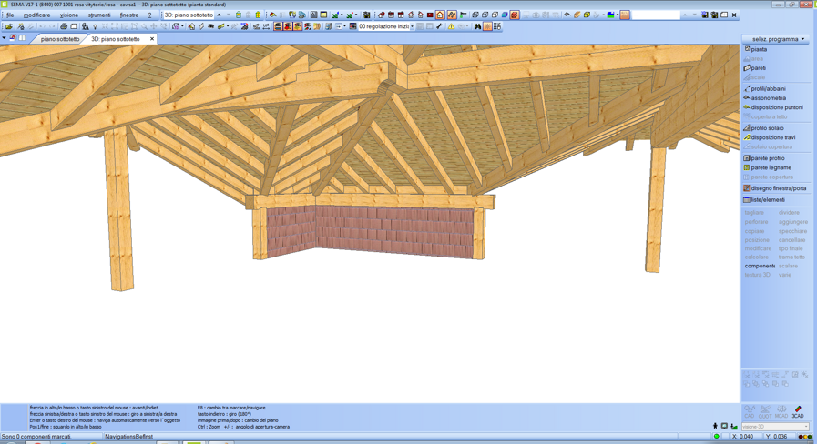Click the binoculars search icon

pyautogui.click(x=477, y=26)
